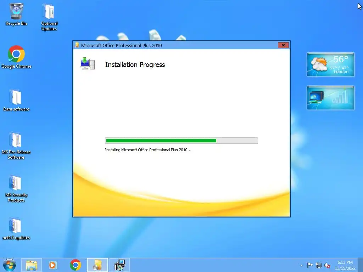The height and width of the screenshot is (272, 363).
Task: Open the Windows Start menu
Action: click(x=10, y=265)
